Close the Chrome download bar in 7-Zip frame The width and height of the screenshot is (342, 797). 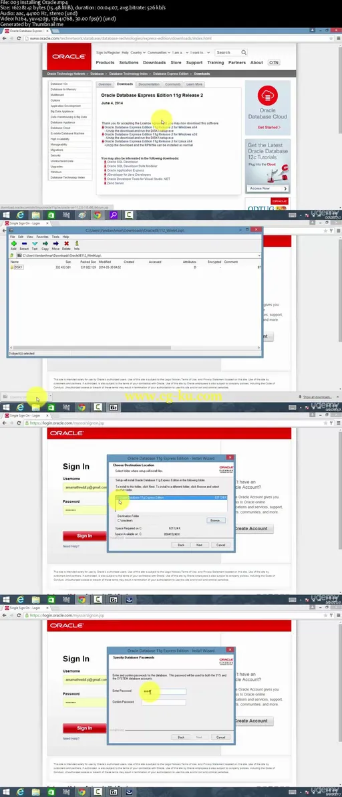click(x=337, y=396)
